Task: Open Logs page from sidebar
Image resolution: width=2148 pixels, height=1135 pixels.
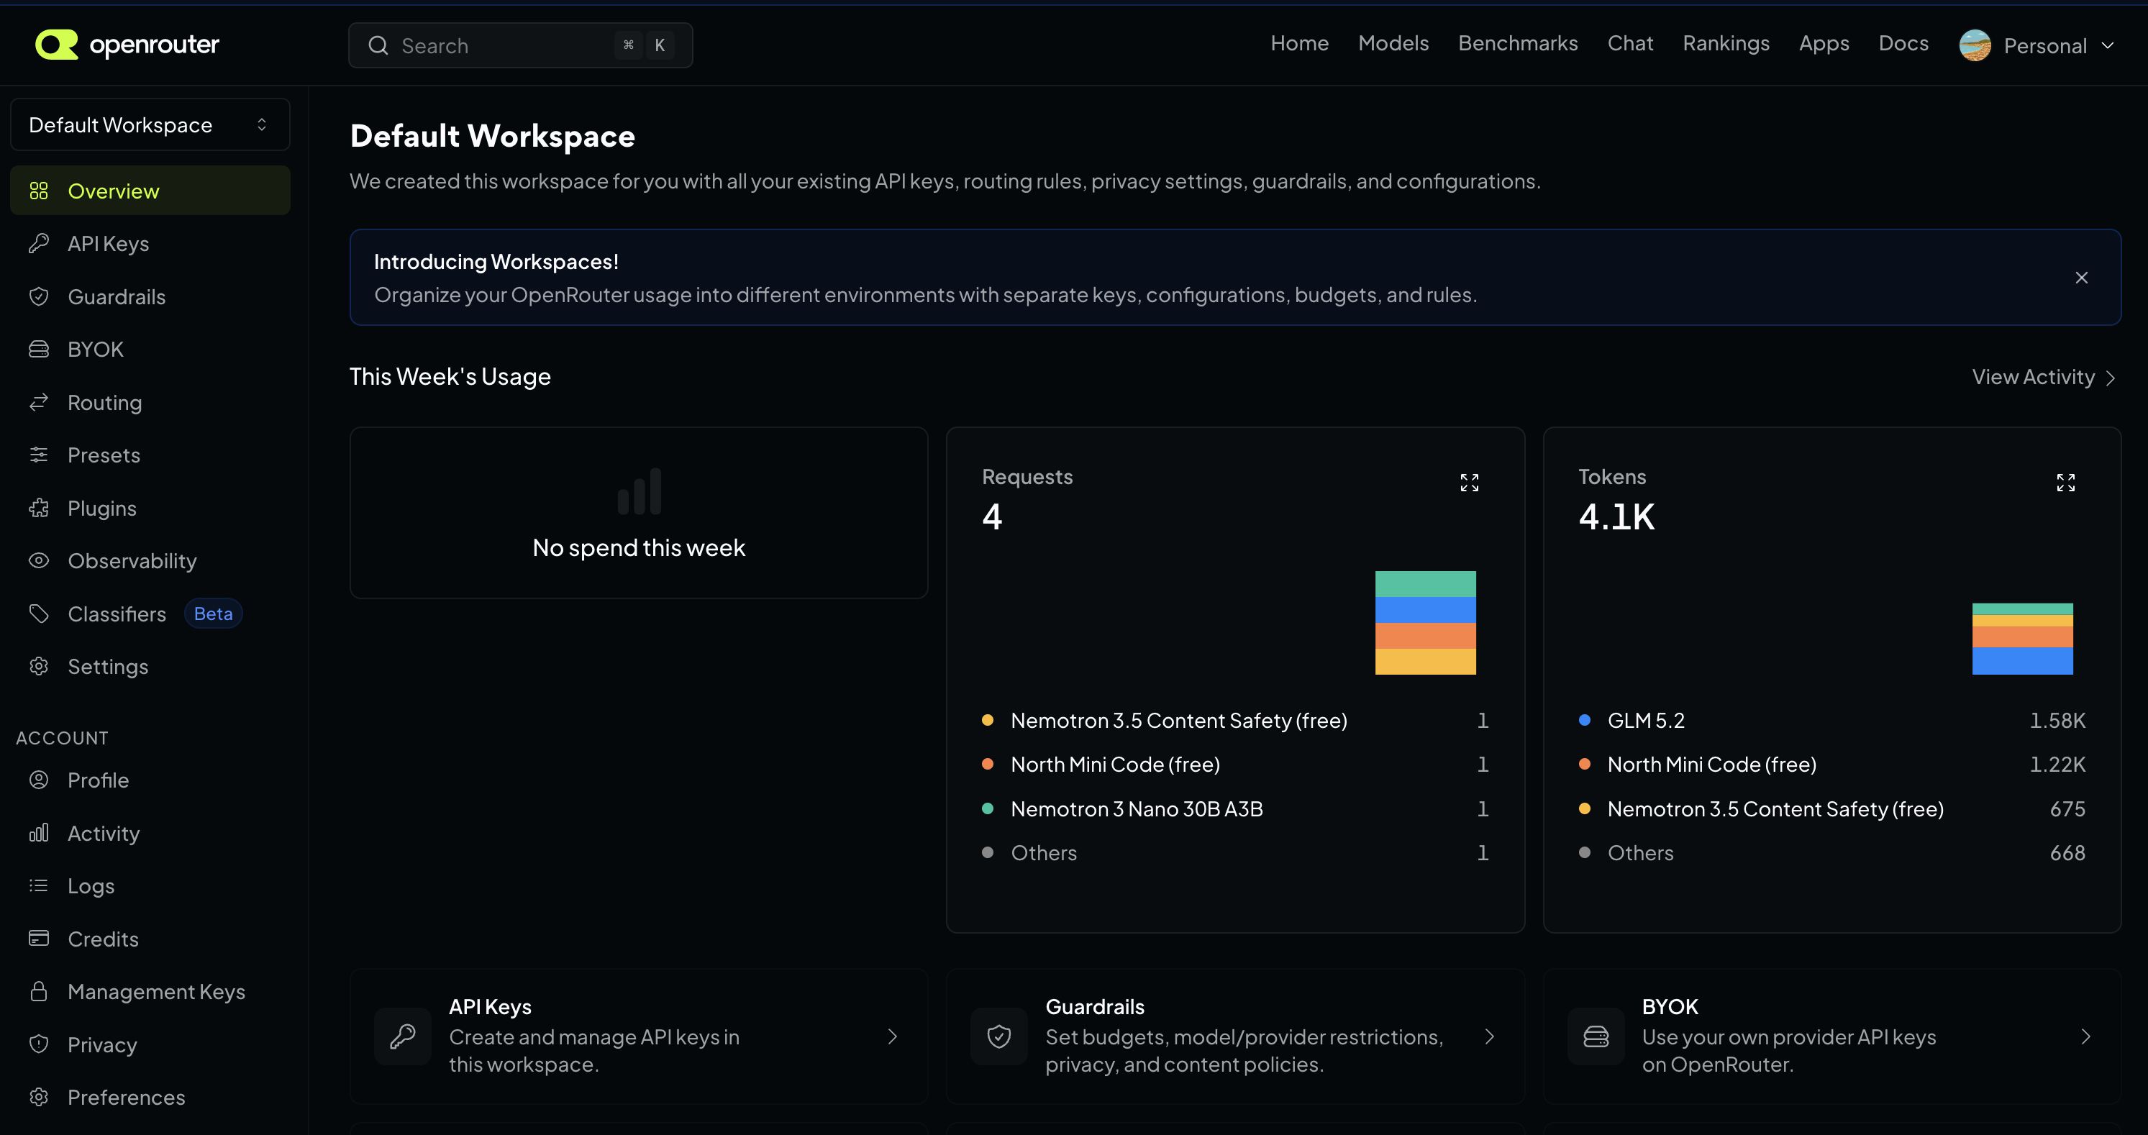Action: pos(150,885)
